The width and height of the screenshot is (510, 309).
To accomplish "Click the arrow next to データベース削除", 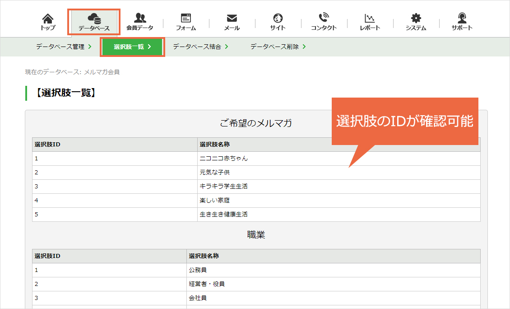I will (x=304, y=47).
